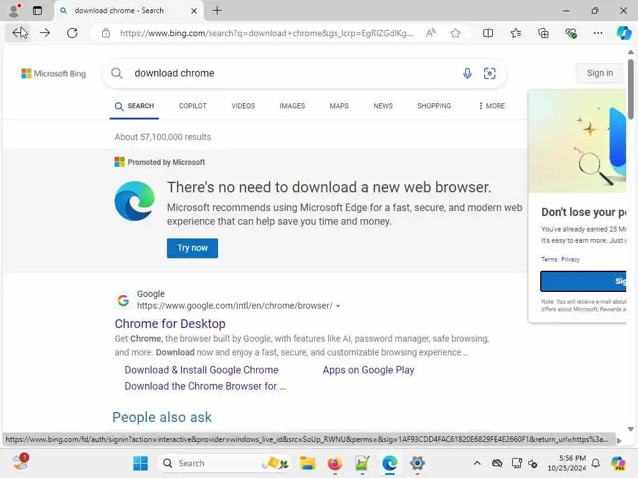Screen dimensions: 638x478
Task: Open tab actions menu icon
Action: (x=37, y=11)
